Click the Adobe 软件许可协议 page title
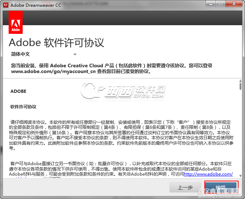 point(56,42)
